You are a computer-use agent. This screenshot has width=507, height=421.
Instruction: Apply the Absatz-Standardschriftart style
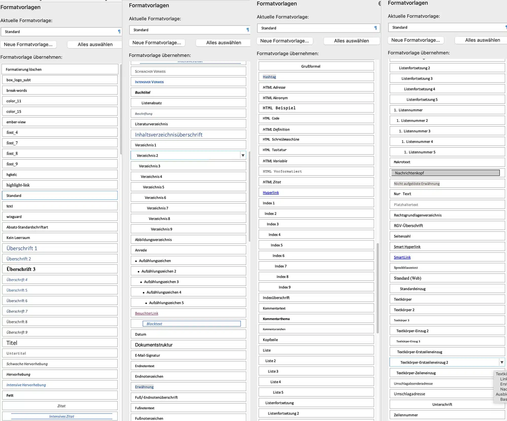click(60, 227)
